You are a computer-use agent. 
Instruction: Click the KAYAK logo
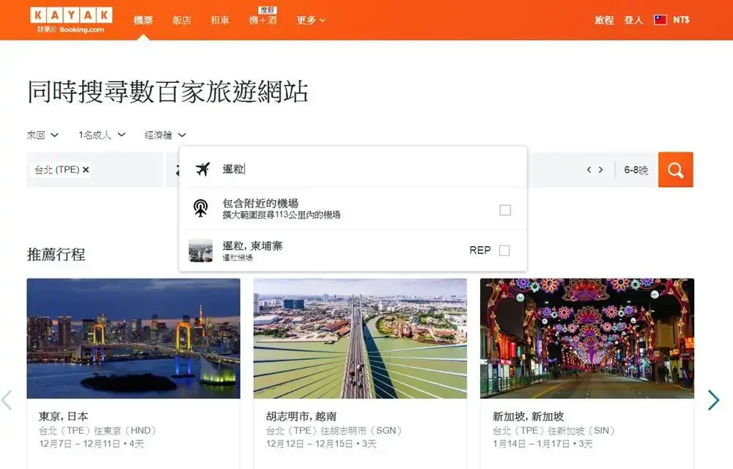click(x=71, y=15)
